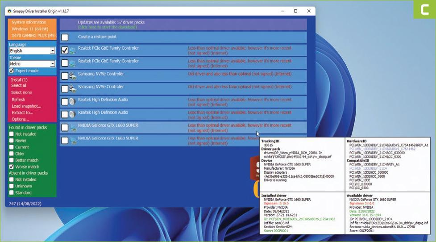Click the Installed driver heading in tooltip
Viewport: 436px width, 242px height.
click(274, 196)
